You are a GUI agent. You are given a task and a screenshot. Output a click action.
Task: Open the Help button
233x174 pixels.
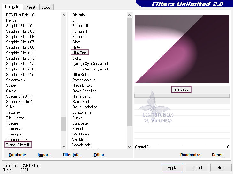coord(221,168)
